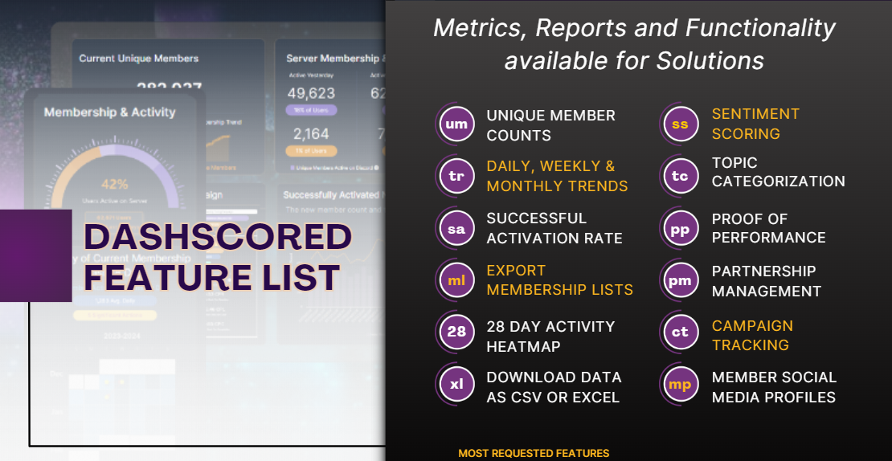
Task: Select 'PROOF OF PERFORMANCE' label
Action: click(768, 228)
